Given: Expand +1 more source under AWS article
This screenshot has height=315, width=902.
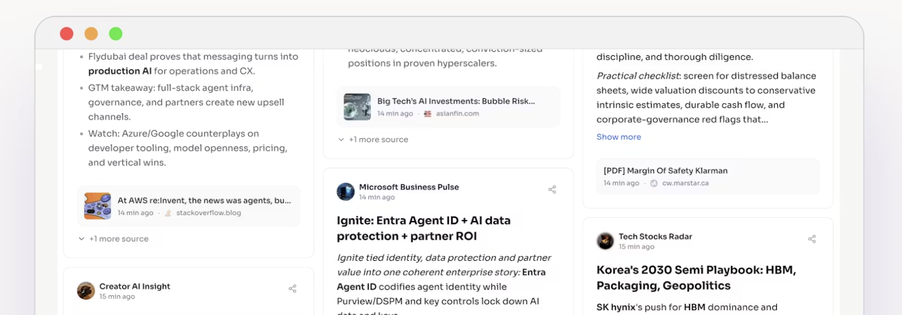Looking at the screenshot, I should (x=113, y=238).
